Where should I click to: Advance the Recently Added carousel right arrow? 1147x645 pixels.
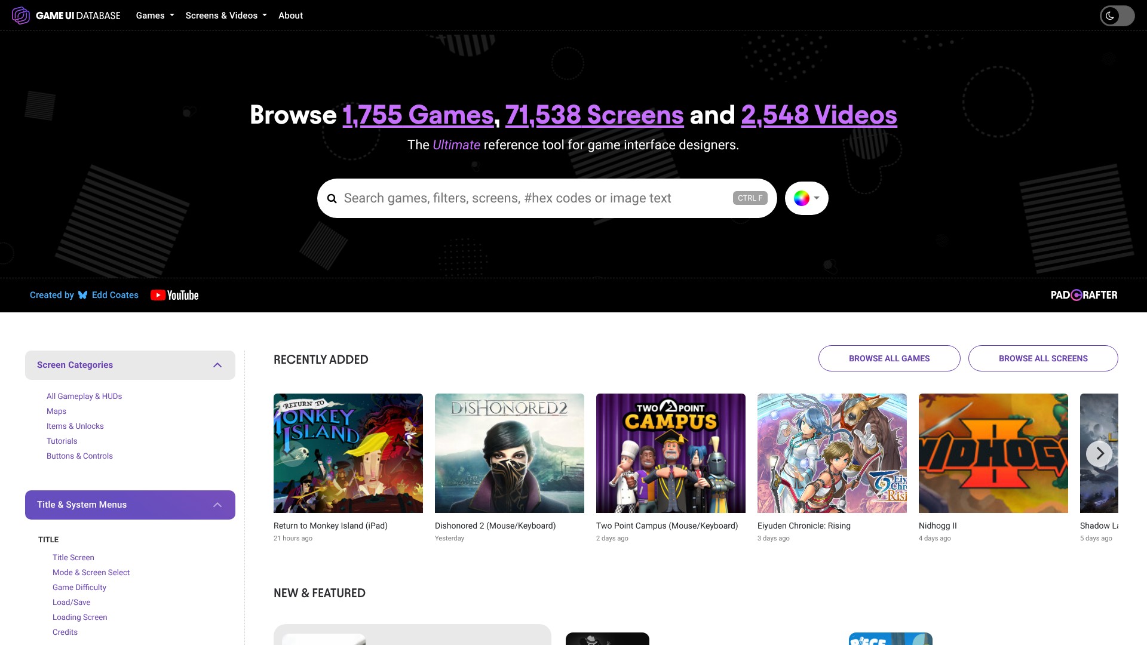pyautogui.click(x=1099, y=454)
